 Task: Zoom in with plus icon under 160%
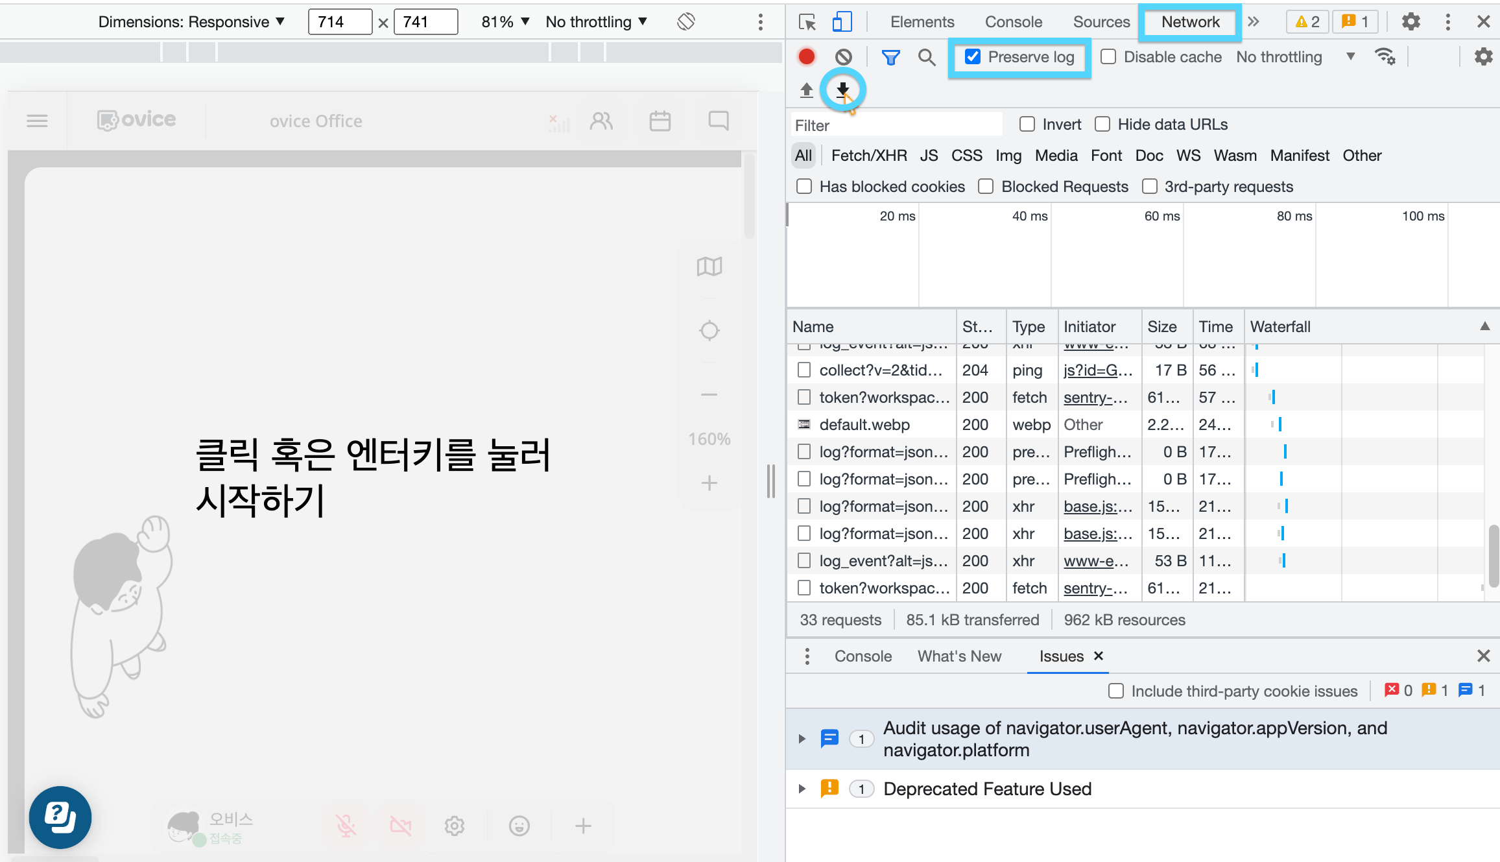(x=709, y=483)
